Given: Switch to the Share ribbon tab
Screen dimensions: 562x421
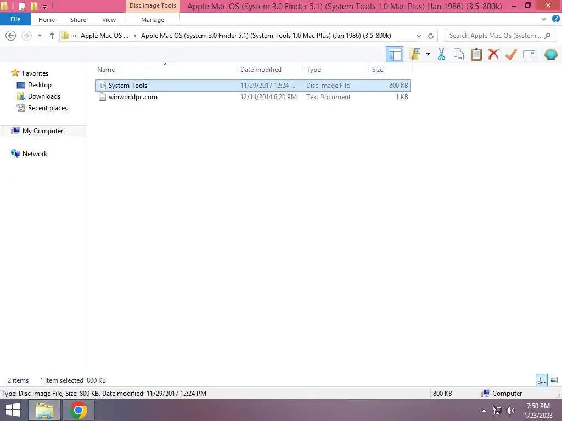Looking at the screenshot, I should pyautogui.click(x=78, y=20).
